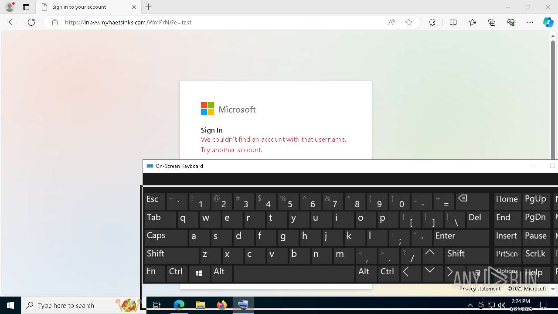The image size is (558, 314).
Task: Open Extensions puzzle icon
Action: tap(432, 22)
